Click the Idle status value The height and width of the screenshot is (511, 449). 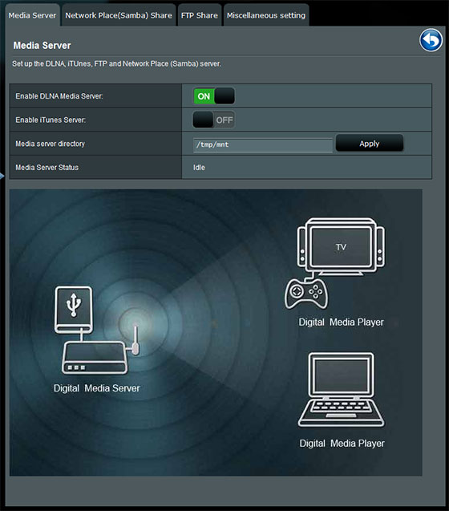point(199,168)
